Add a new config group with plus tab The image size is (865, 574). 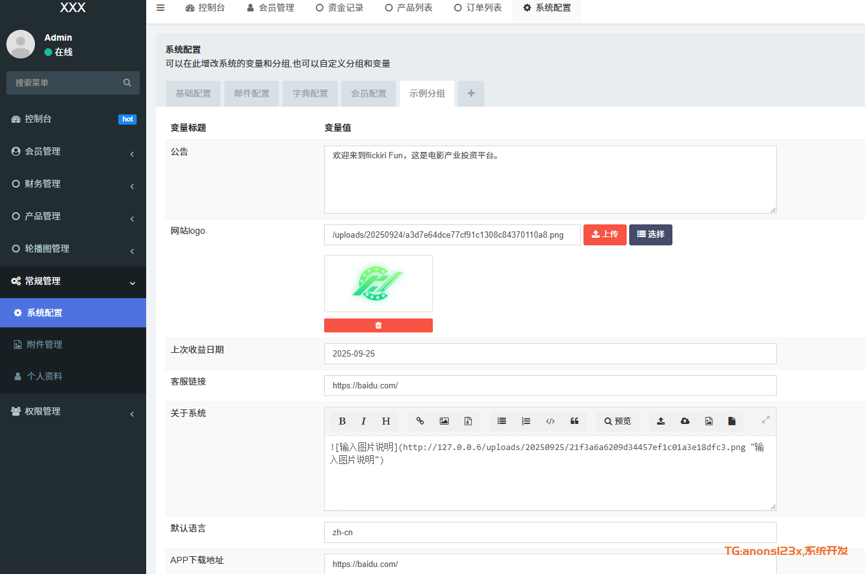coord(471,93)
